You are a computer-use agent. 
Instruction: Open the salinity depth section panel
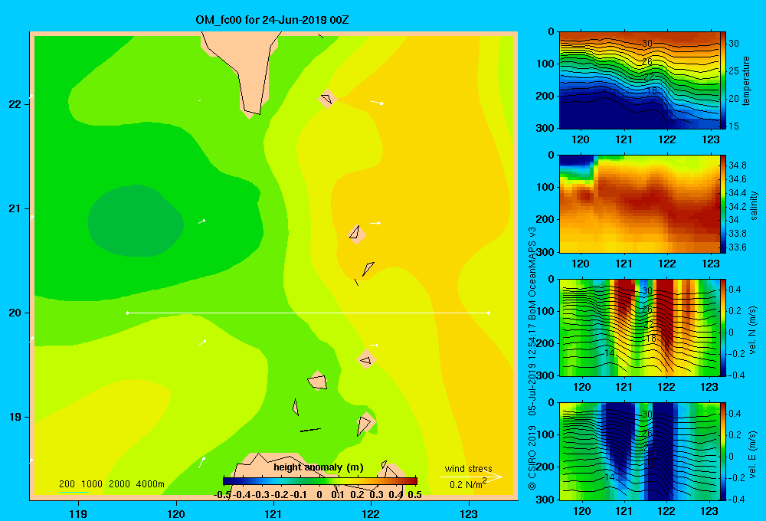tap(640, 204)
